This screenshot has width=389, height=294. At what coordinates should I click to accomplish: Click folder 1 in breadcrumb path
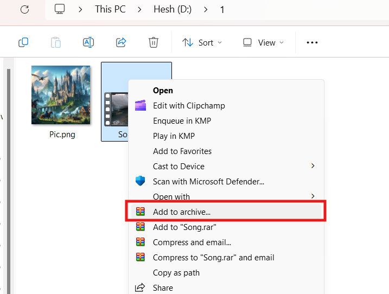click(x=222, y=10)
